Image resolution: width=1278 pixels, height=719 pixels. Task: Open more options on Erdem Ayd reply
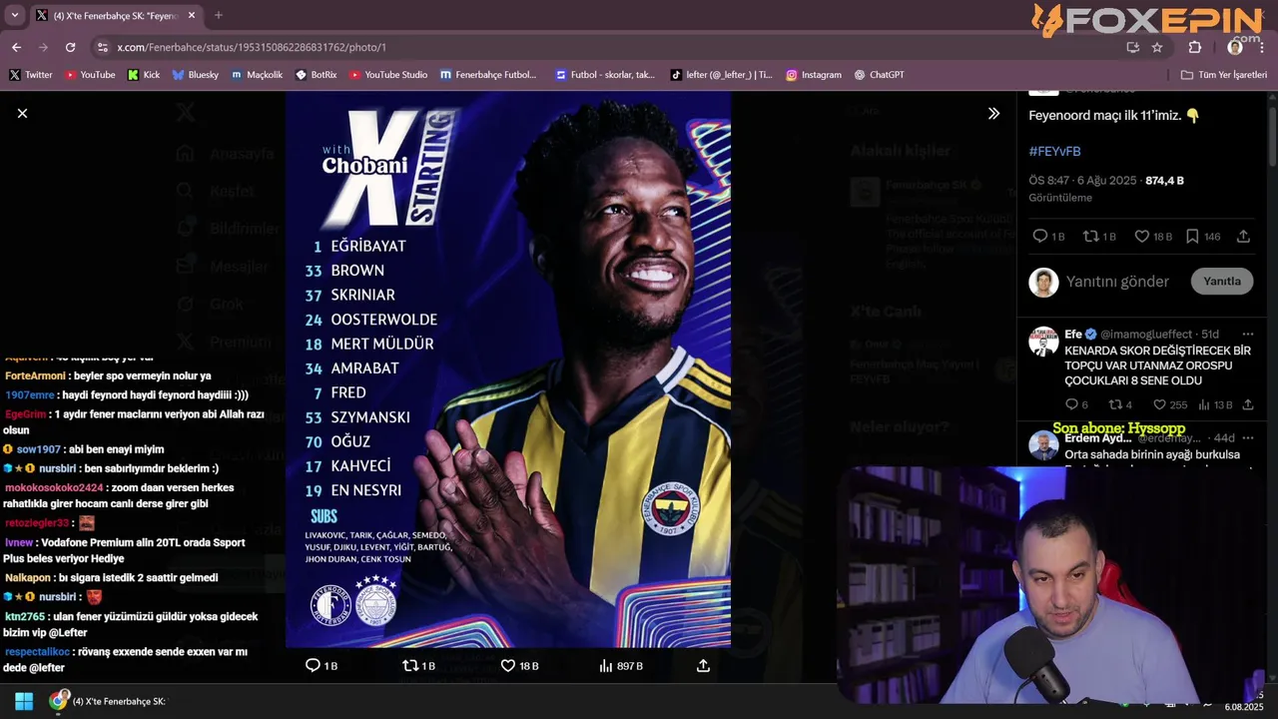(x=1247, y=438)
